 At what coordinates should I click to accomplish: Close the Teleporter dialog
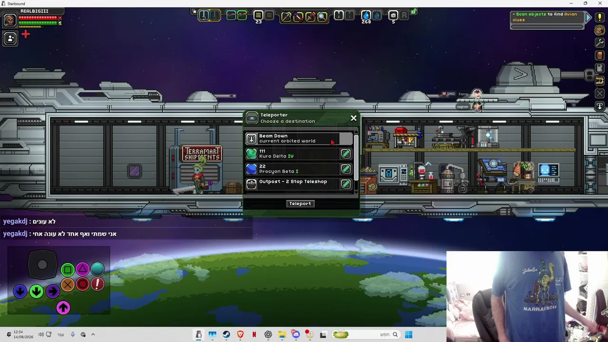pyautogui.click(x=353, y=118)
